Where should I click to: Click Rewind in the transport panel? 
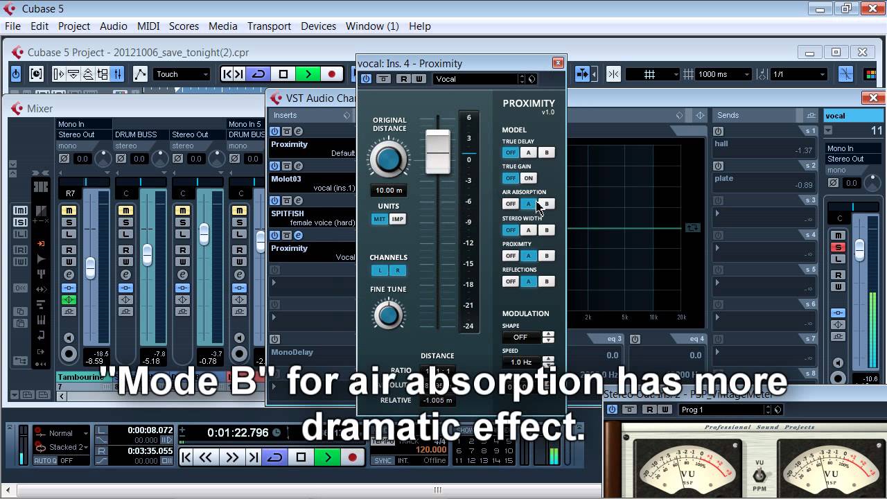[x=206, y=457]
